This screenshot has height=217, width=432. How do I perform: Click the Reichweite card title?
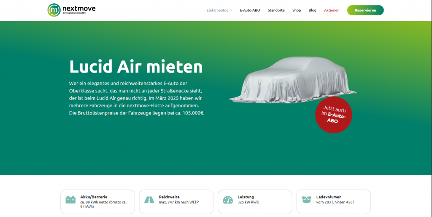point(169,197)
